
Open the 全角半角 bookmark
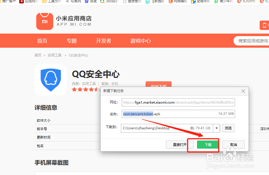coord(200,1)
